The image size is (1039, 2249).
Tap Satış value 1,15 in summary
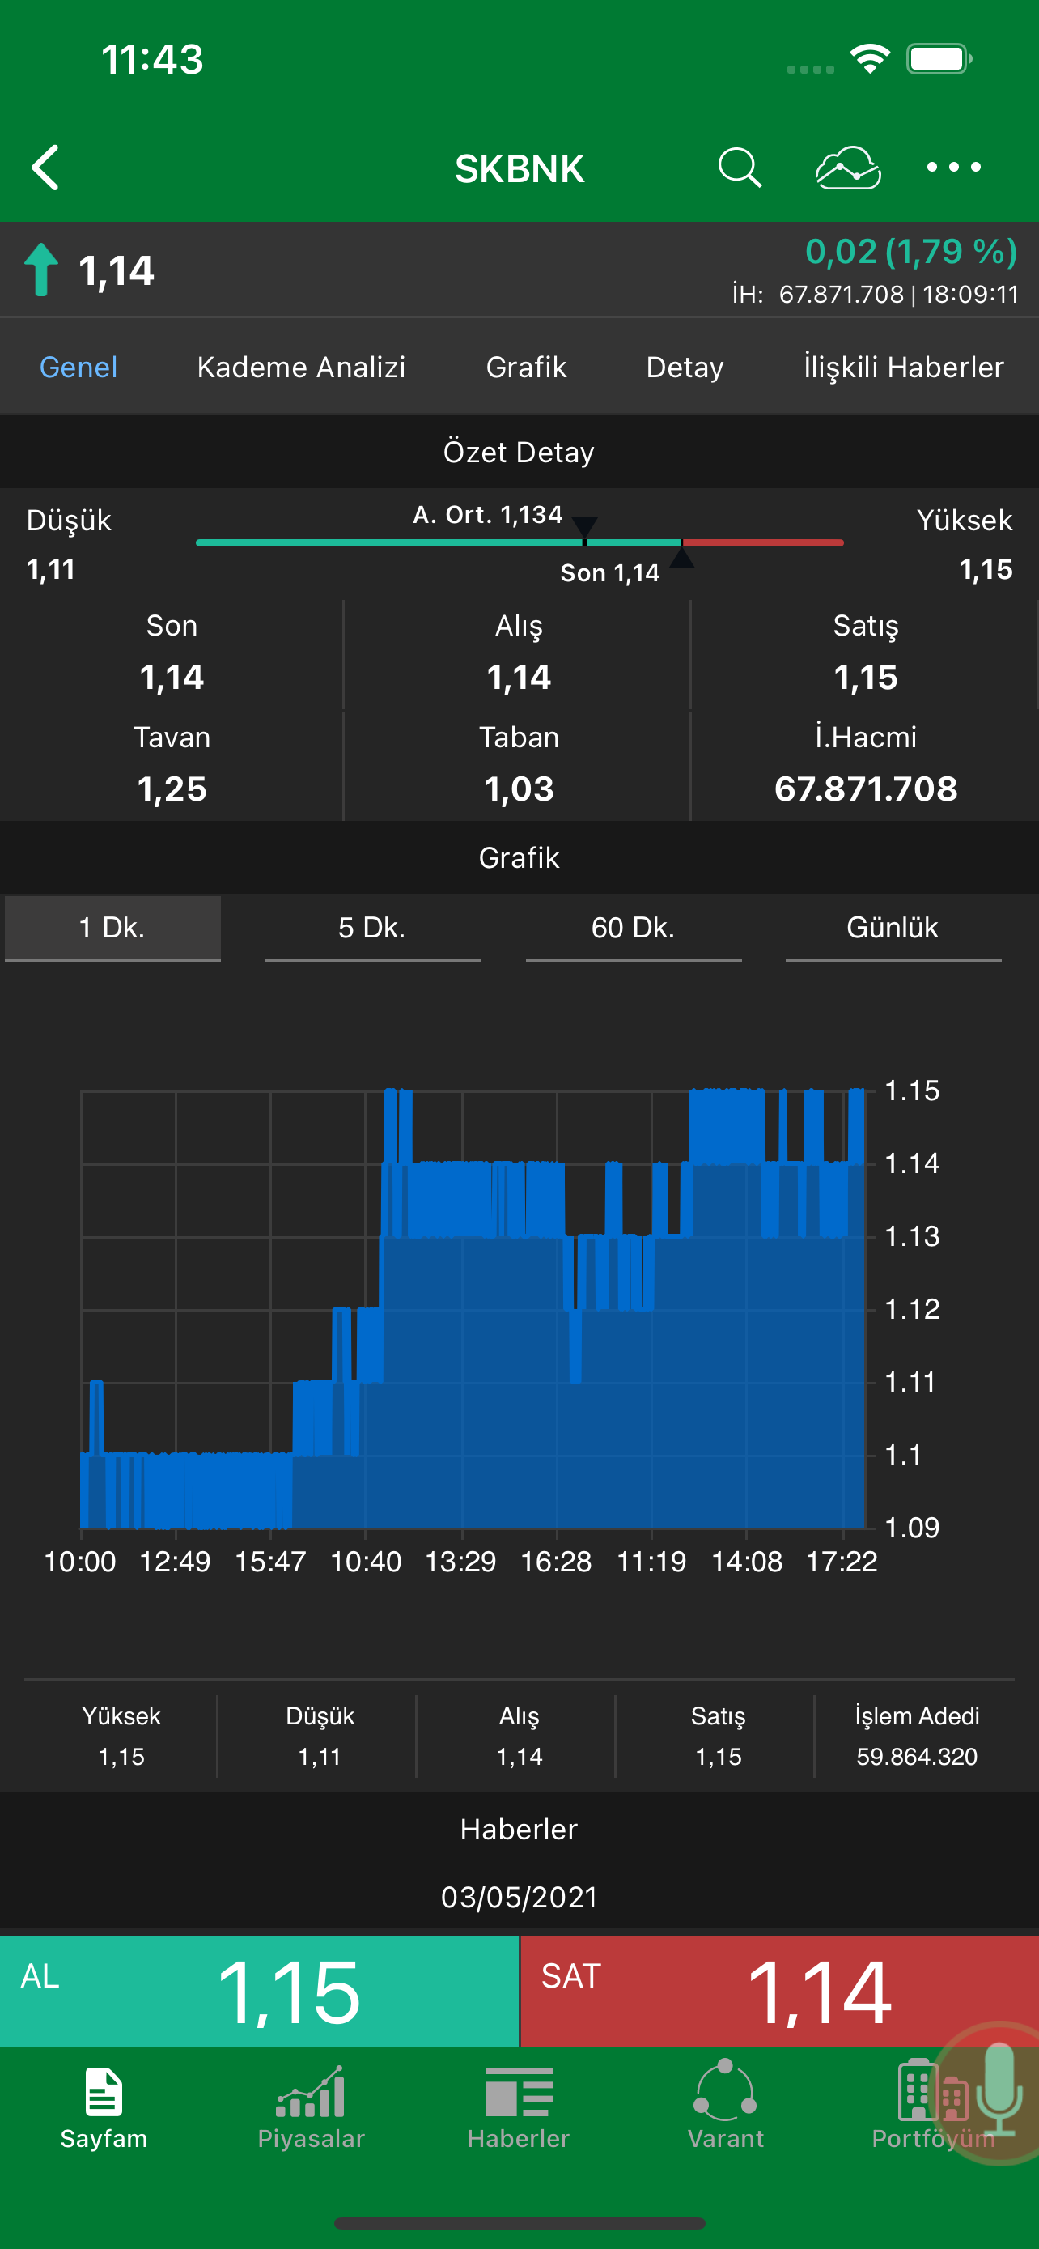[x=865, y=678]
